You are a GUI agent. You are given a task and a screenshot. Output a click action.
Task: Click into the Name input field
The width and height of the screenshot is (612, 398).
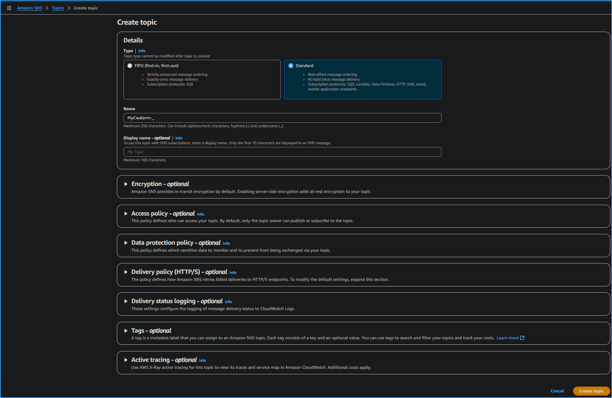282,118
